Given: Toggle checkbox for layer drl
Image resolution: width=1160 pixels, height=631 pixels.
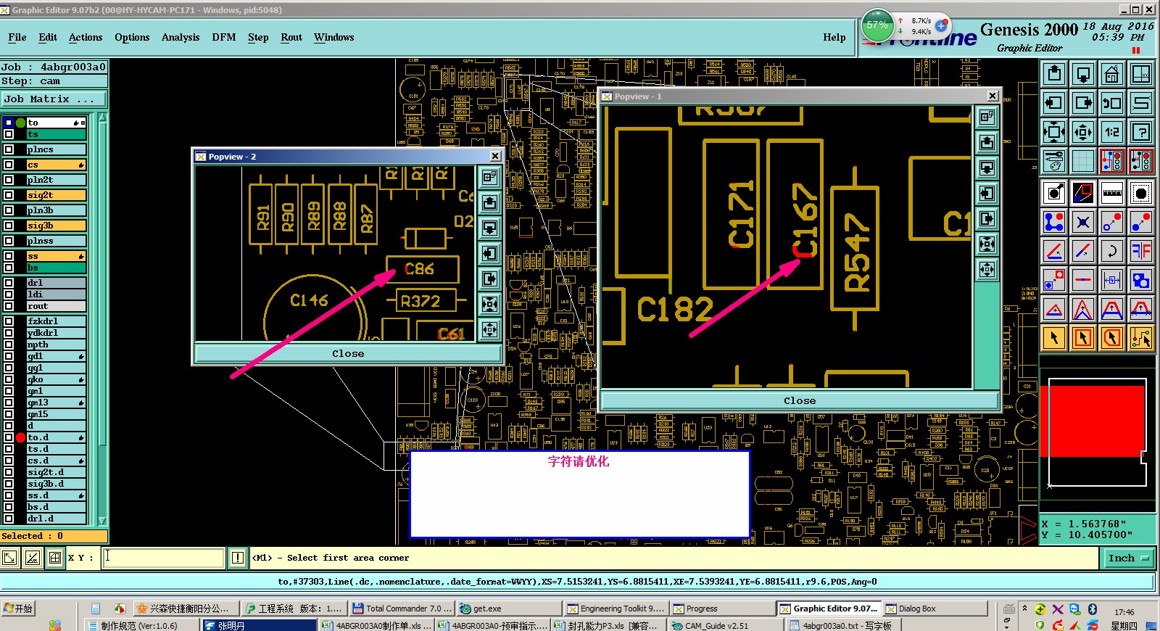Looking at the screenshot, I should point(9,283).
